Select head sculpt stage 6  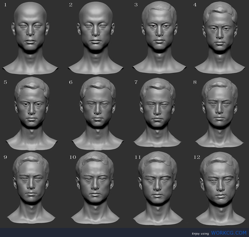coord(97,113)
